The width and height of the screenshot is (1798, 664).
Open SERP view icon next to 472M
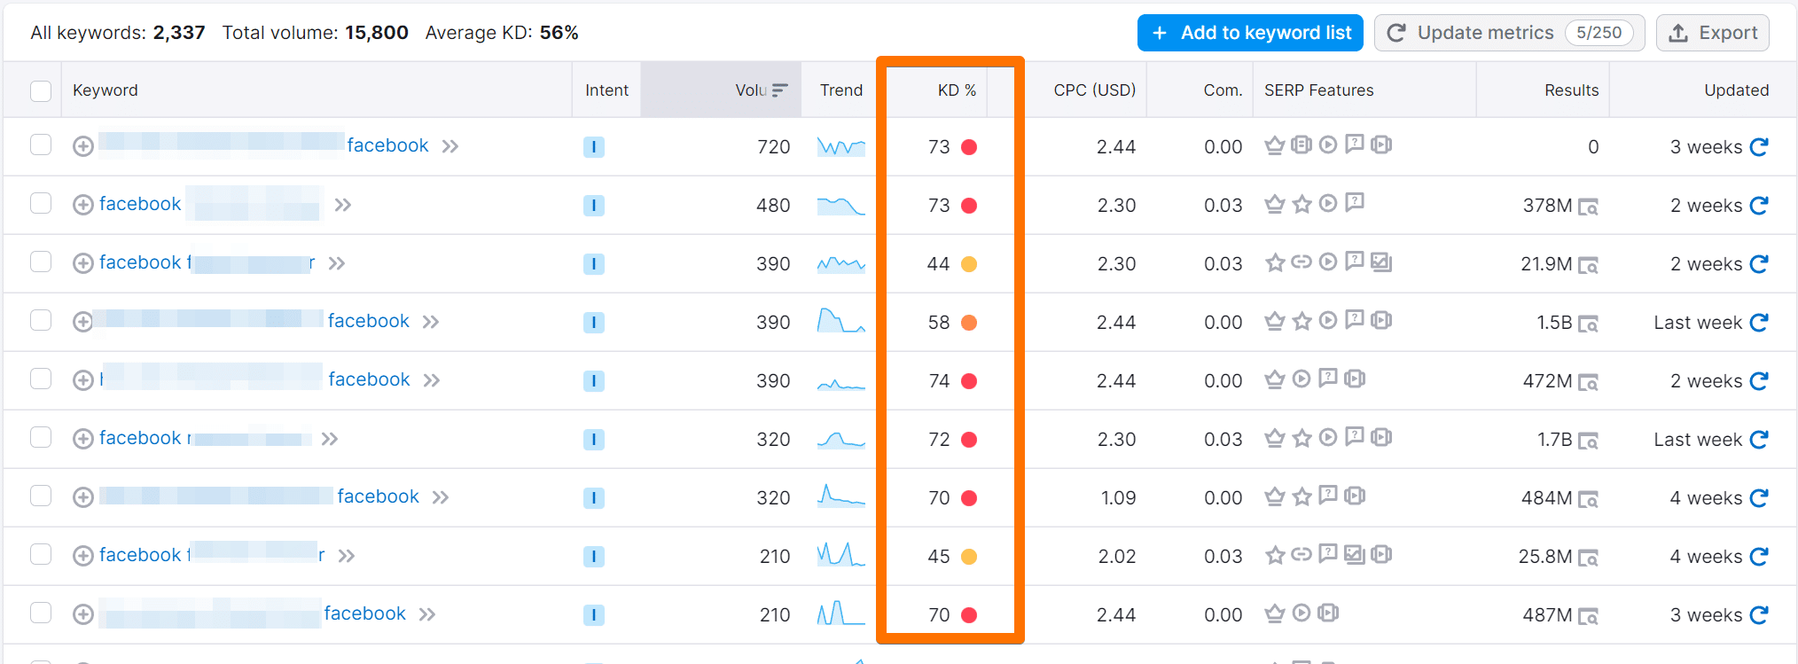point(1589,382)
